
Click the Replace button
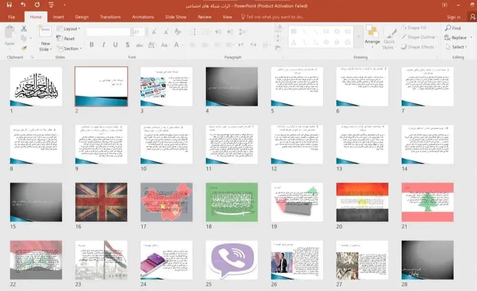click(x=456, y=37)
